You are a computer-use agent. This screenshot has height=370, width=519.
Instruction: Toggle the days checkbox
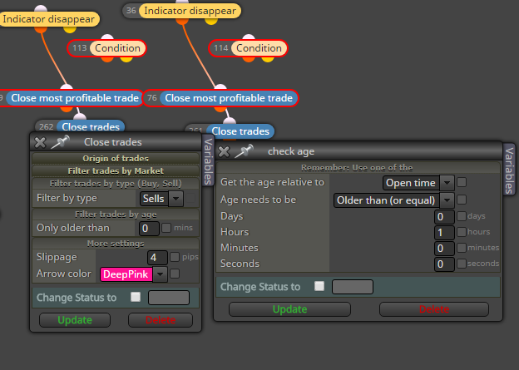462,216
